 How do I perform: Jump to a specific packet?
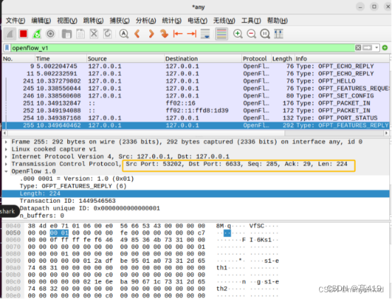pyautogui.click(x=164, y=34)
